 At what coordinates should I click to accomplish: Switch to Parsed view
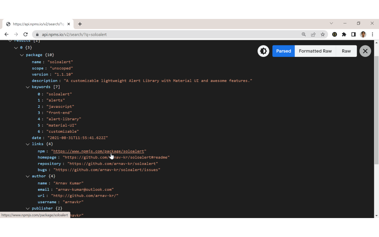(x=284, y=51)
